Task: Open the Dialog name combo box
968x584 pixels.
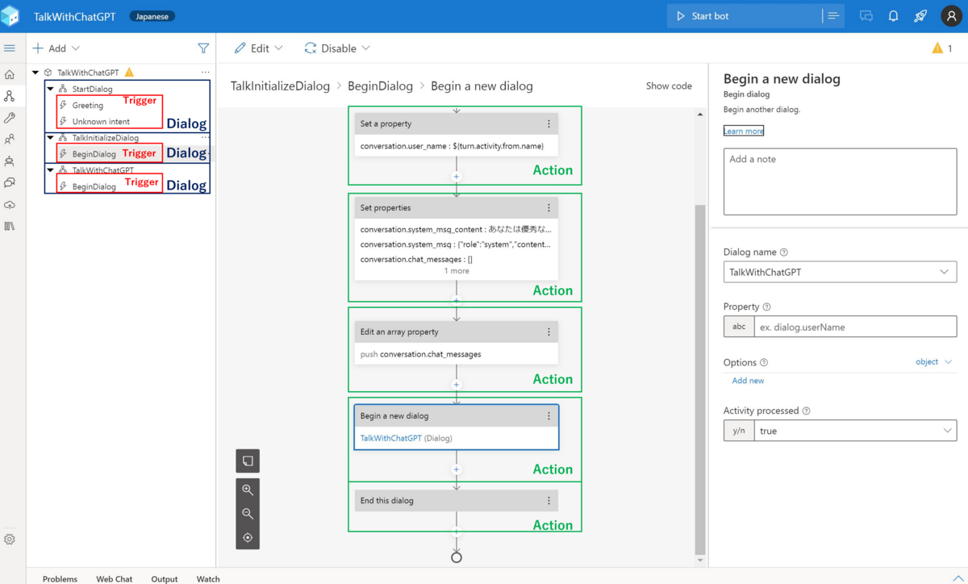Action: (840, 272)
